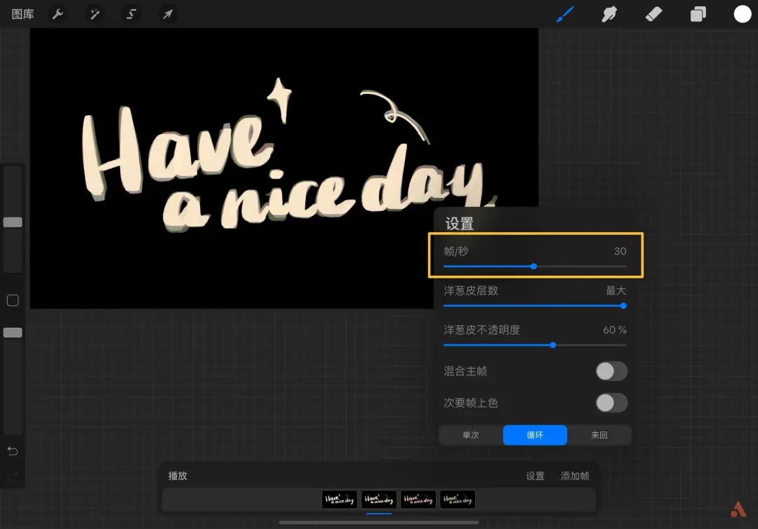Select 循环 loop playback mode

click(x=535, y=435)
